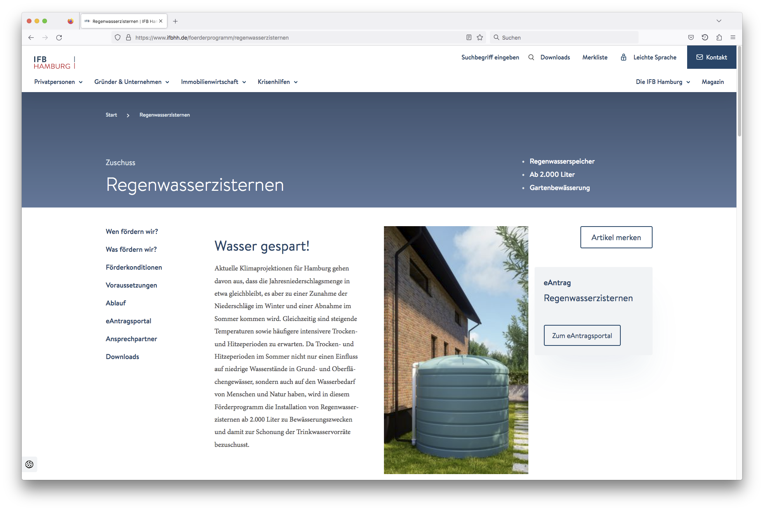Image resolution: width=764 pixels, height=511 pixels.
Task: Click the Suchen browser search box
Action: click(564, 38)
